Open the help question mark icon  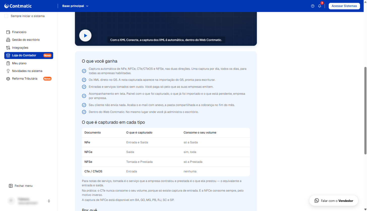click(313, 6)
